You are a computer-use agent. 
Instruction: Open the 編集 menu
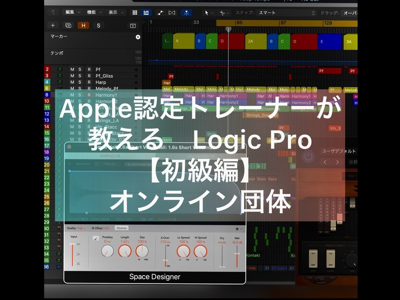[x=71, y=12]
